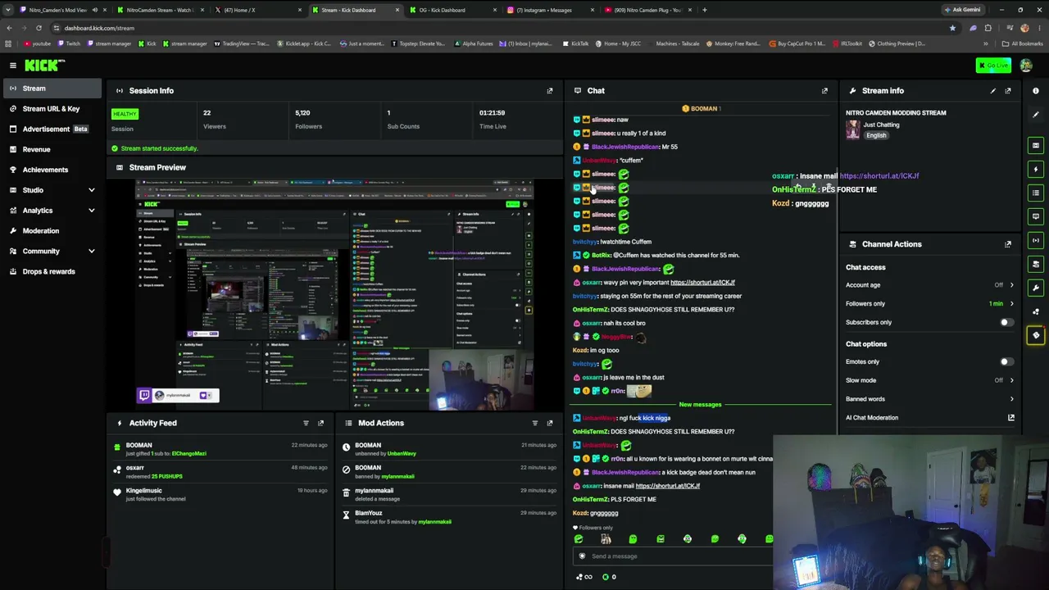Open Activity Feed filter settings
1049x590 pixels.
(x=306, y=423)
